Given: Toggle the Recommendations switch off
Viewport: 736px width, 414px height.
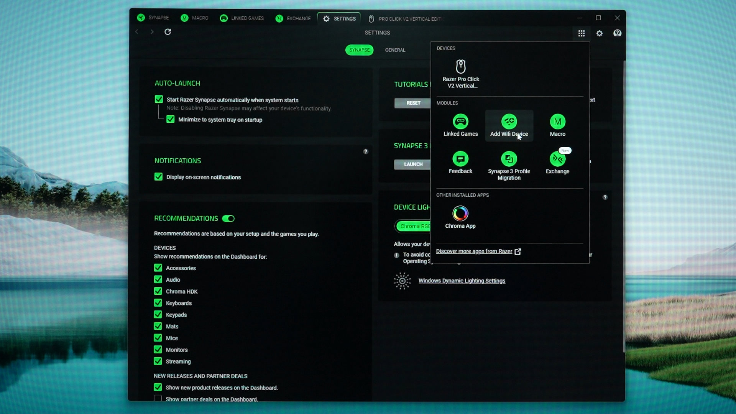Looking at the screenshot, I should [x=228, y=219].
